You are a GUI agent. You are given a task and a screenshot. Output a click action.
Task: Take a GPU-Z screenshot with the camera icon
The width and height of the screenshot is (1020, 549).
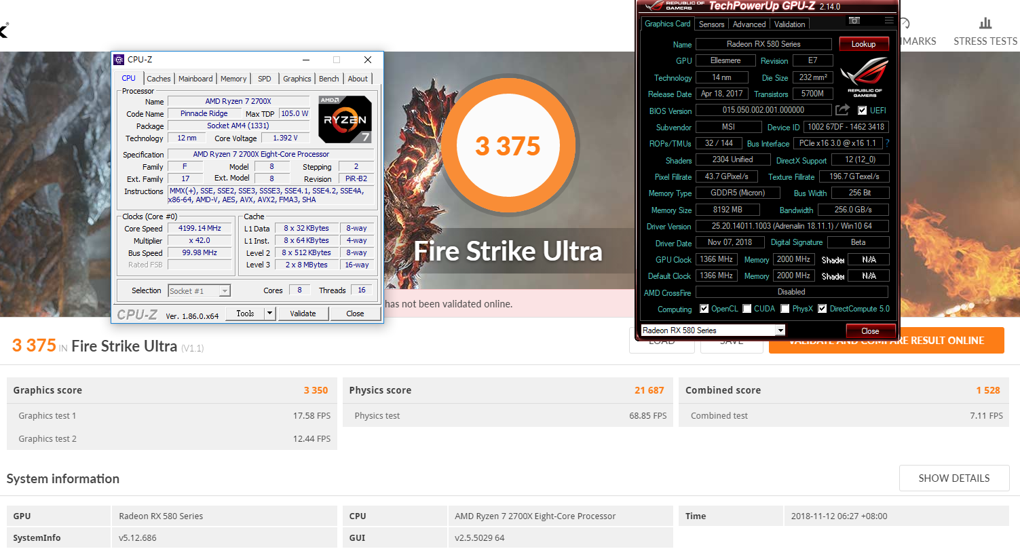[855, 21]
